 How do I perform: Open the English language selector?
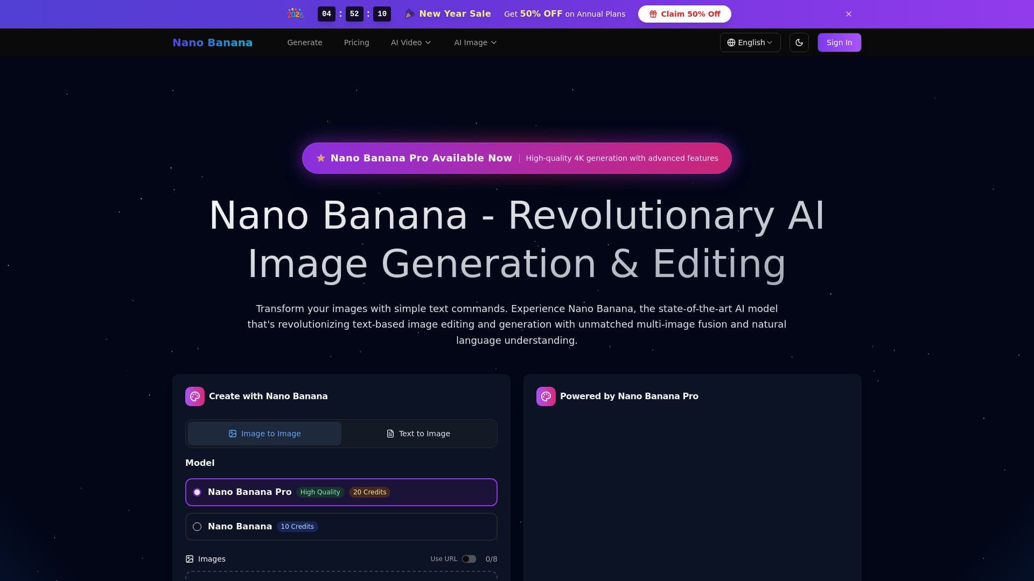[x=750, y=42]
